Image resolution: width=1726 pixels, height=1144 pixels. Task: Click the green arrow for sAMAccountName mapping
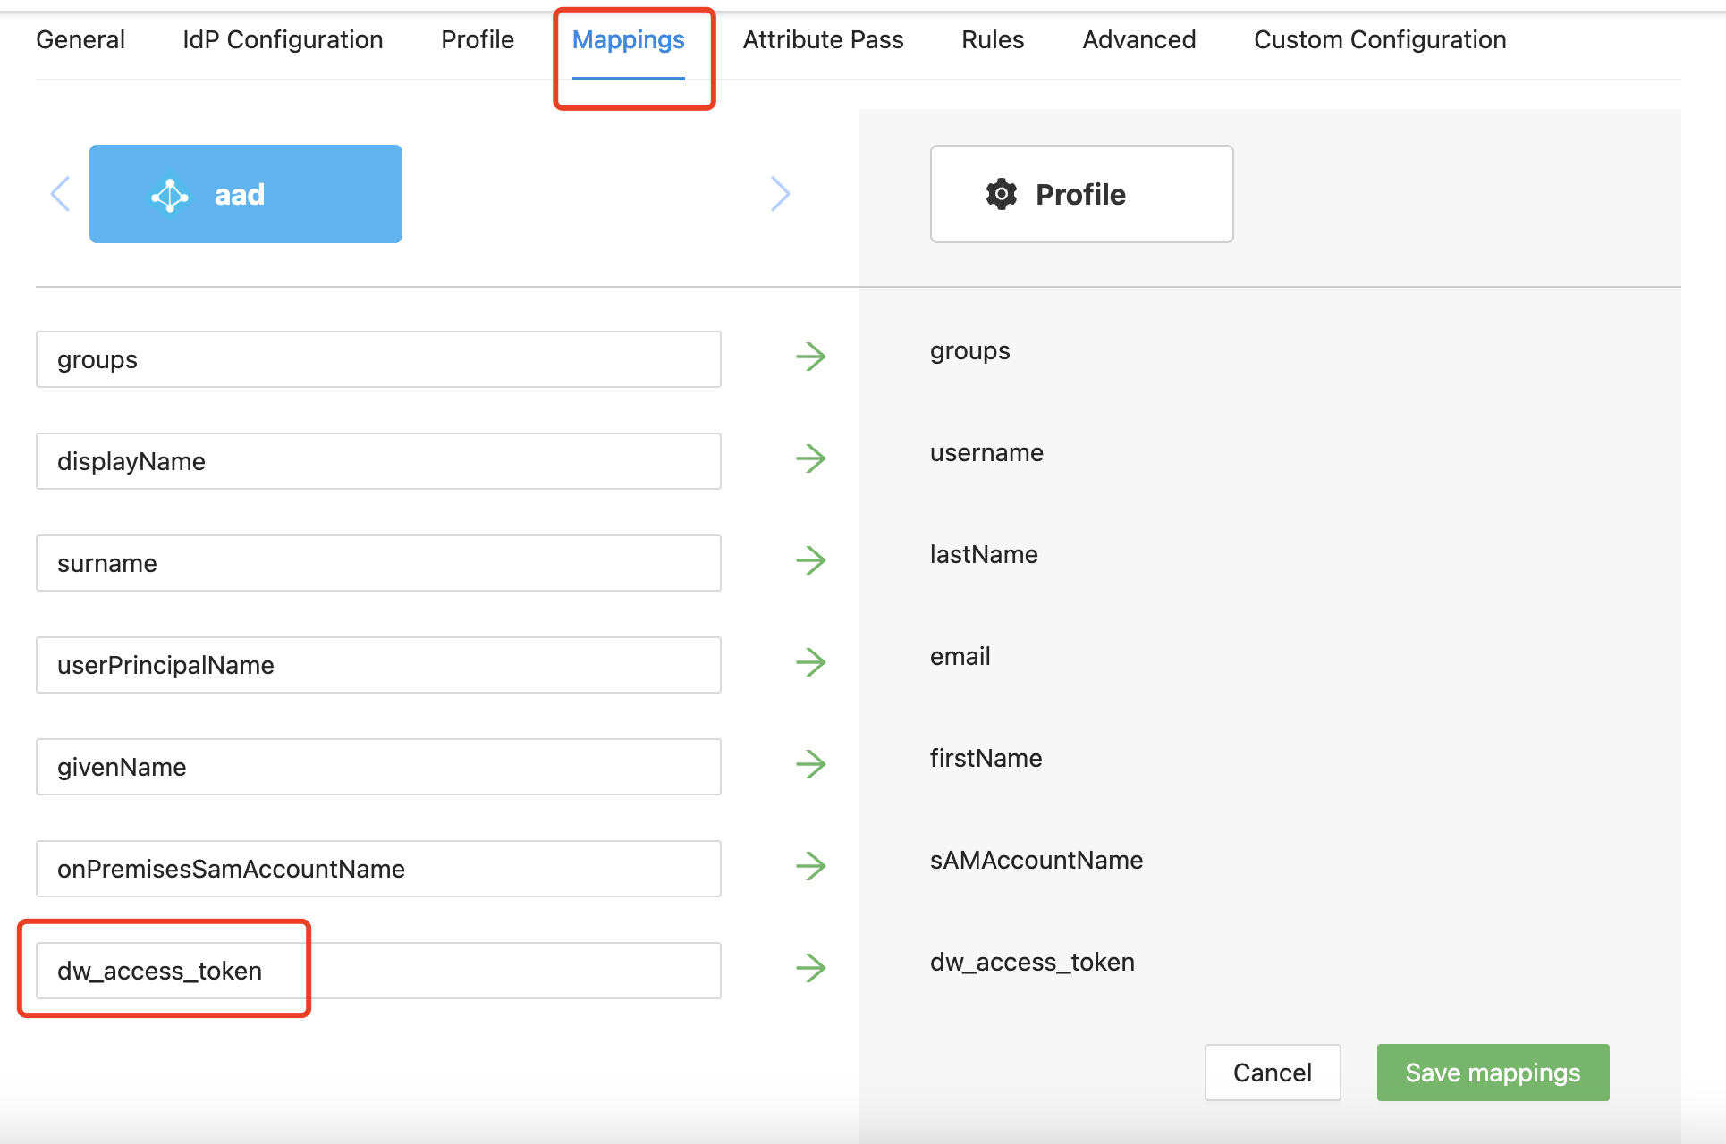pyautogui.click(x=811, y=866)
